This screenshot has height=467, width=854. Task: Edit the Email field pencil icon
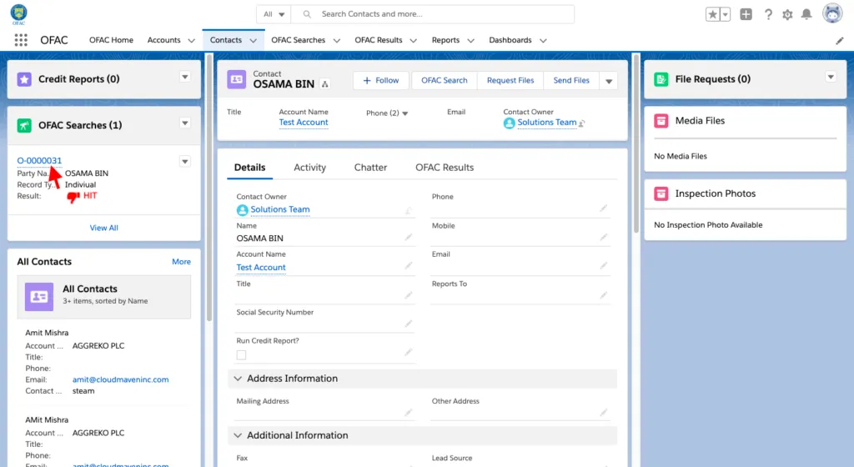click(604, 266)
